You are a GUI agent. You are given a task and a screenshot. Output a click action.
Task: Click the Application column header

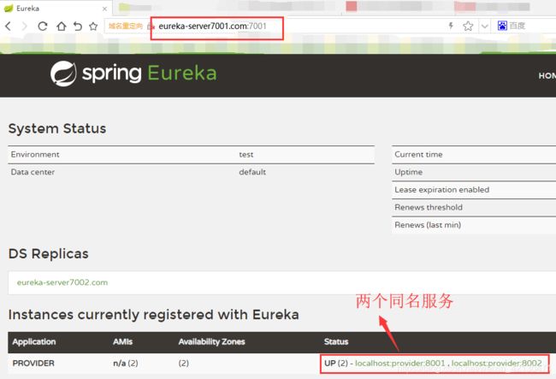point(34,341)
